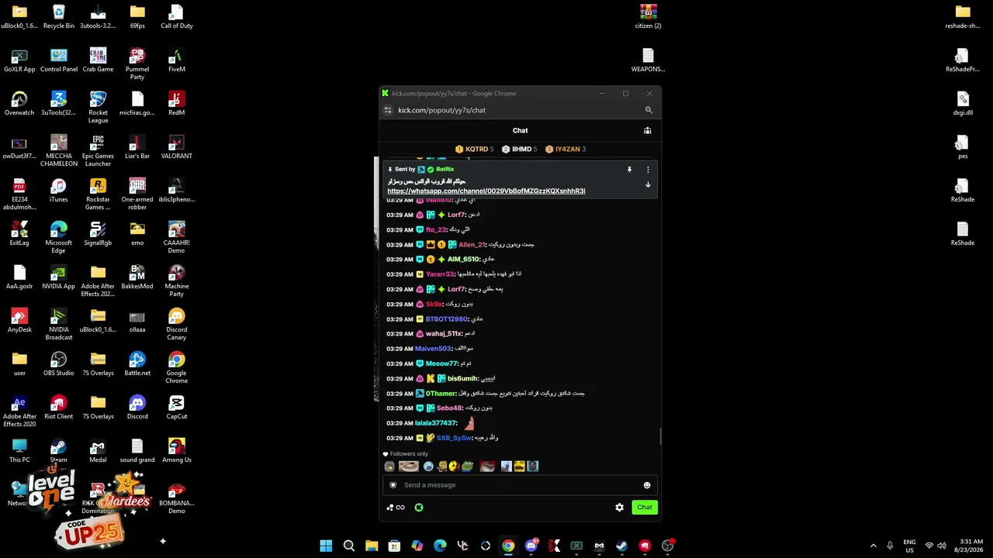Open File Explorer from taskbar
The height and width of the screenshot is (558, 993).
point(372,546)
